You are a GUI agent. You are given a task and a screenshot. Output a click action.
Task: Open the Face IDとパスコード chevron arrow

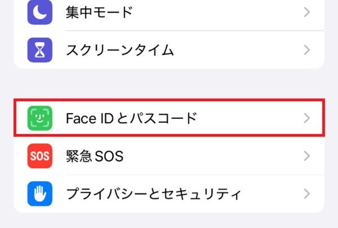pyautogui.click(x=307, y=118)
